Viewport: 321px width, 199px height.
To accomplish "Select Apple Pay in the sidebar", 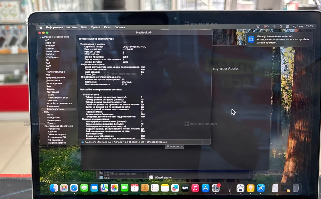I will click(x=50, y=43).
